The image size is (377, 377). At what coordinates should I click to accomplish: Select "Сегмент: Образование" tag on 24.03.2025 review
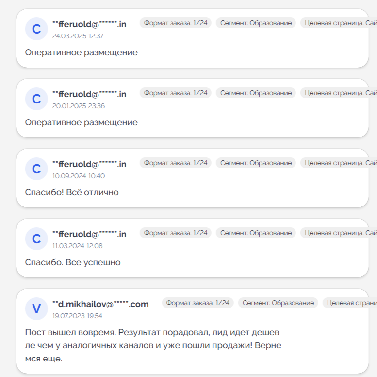pyautogui.click(x=256, y=23)
